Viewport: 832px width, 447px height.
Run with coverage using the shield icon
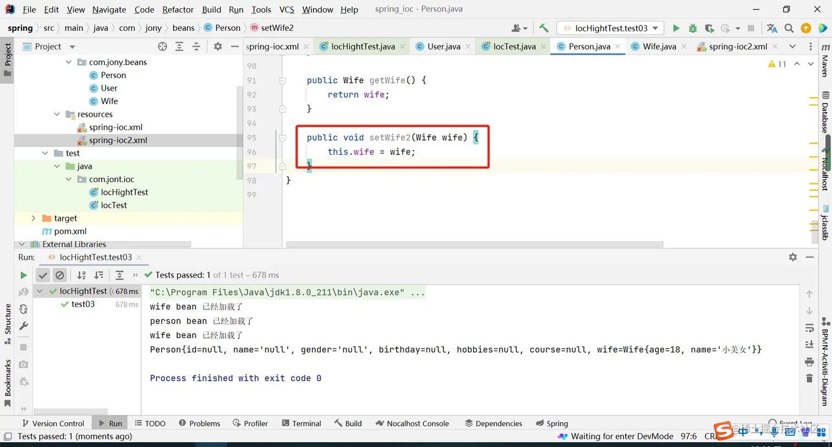(x=709, y=28)
